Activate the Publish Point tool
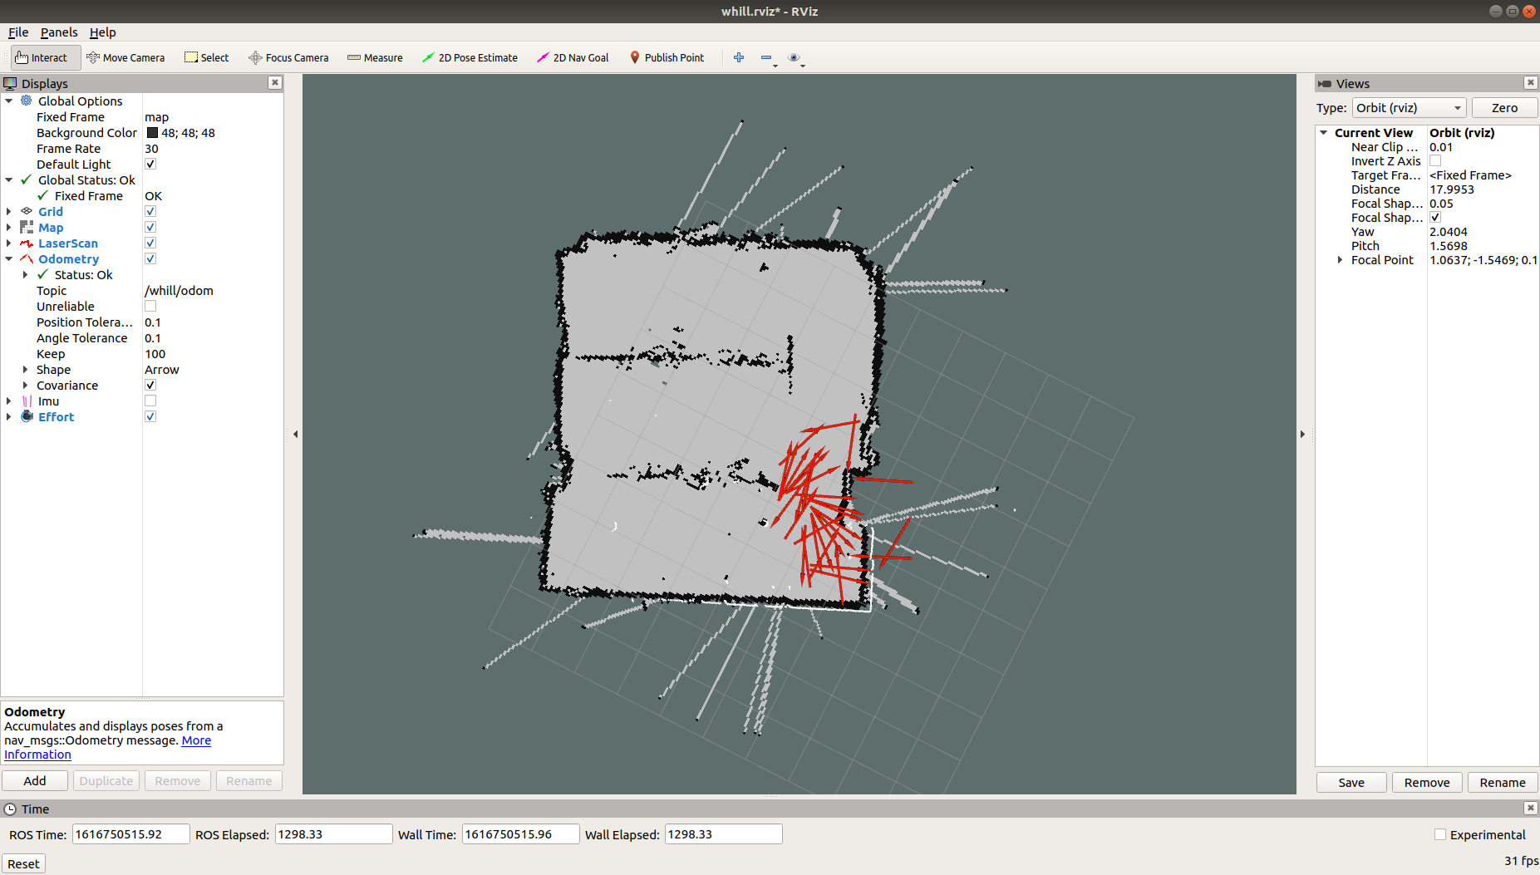1540x875 pixels. [x=667, y=57]
